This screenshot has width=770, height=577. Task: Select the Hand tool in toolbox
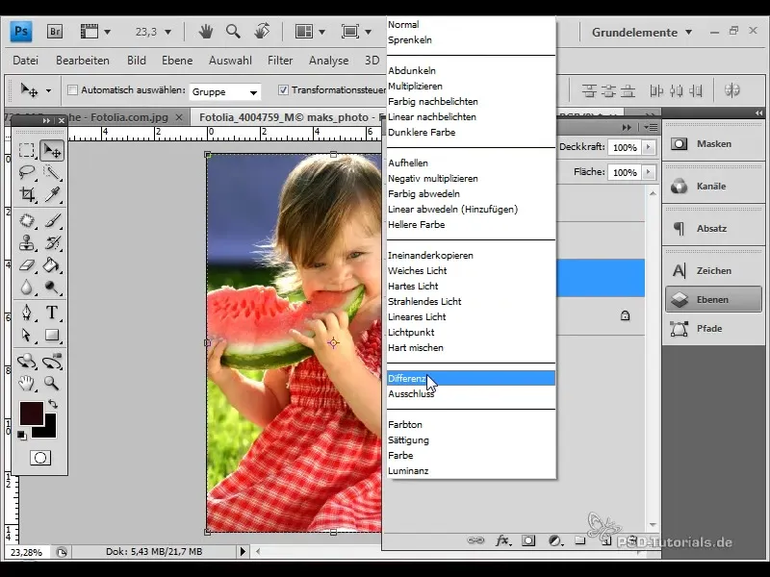(x=27, y=383)
